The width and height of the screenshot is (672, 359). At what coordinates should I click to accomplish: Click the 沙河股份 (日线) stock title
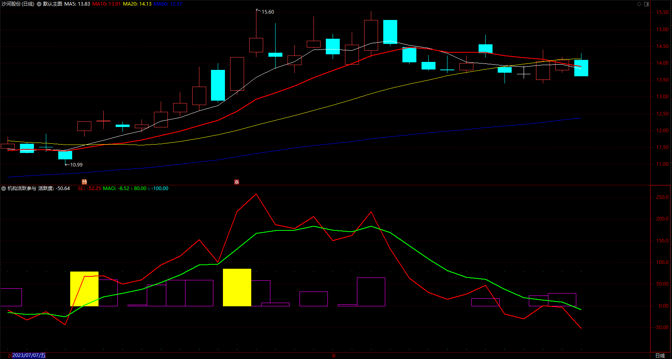pos(18,4)
